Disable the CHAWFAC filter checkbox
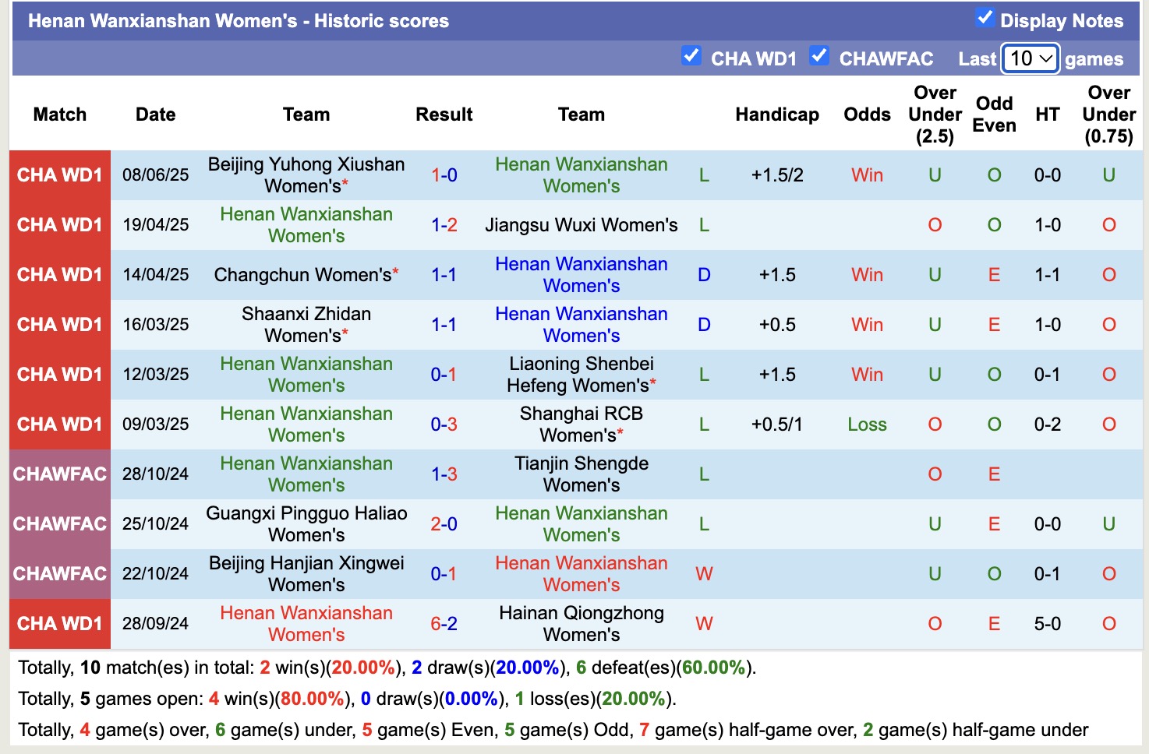The height and width of the screenshot is (754, 1149). [x=819, y=56]
